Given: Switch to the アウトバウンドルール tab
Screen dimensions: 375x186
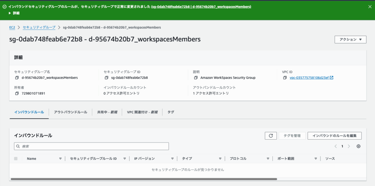Looking at the screenshot, I should point(70,112).
